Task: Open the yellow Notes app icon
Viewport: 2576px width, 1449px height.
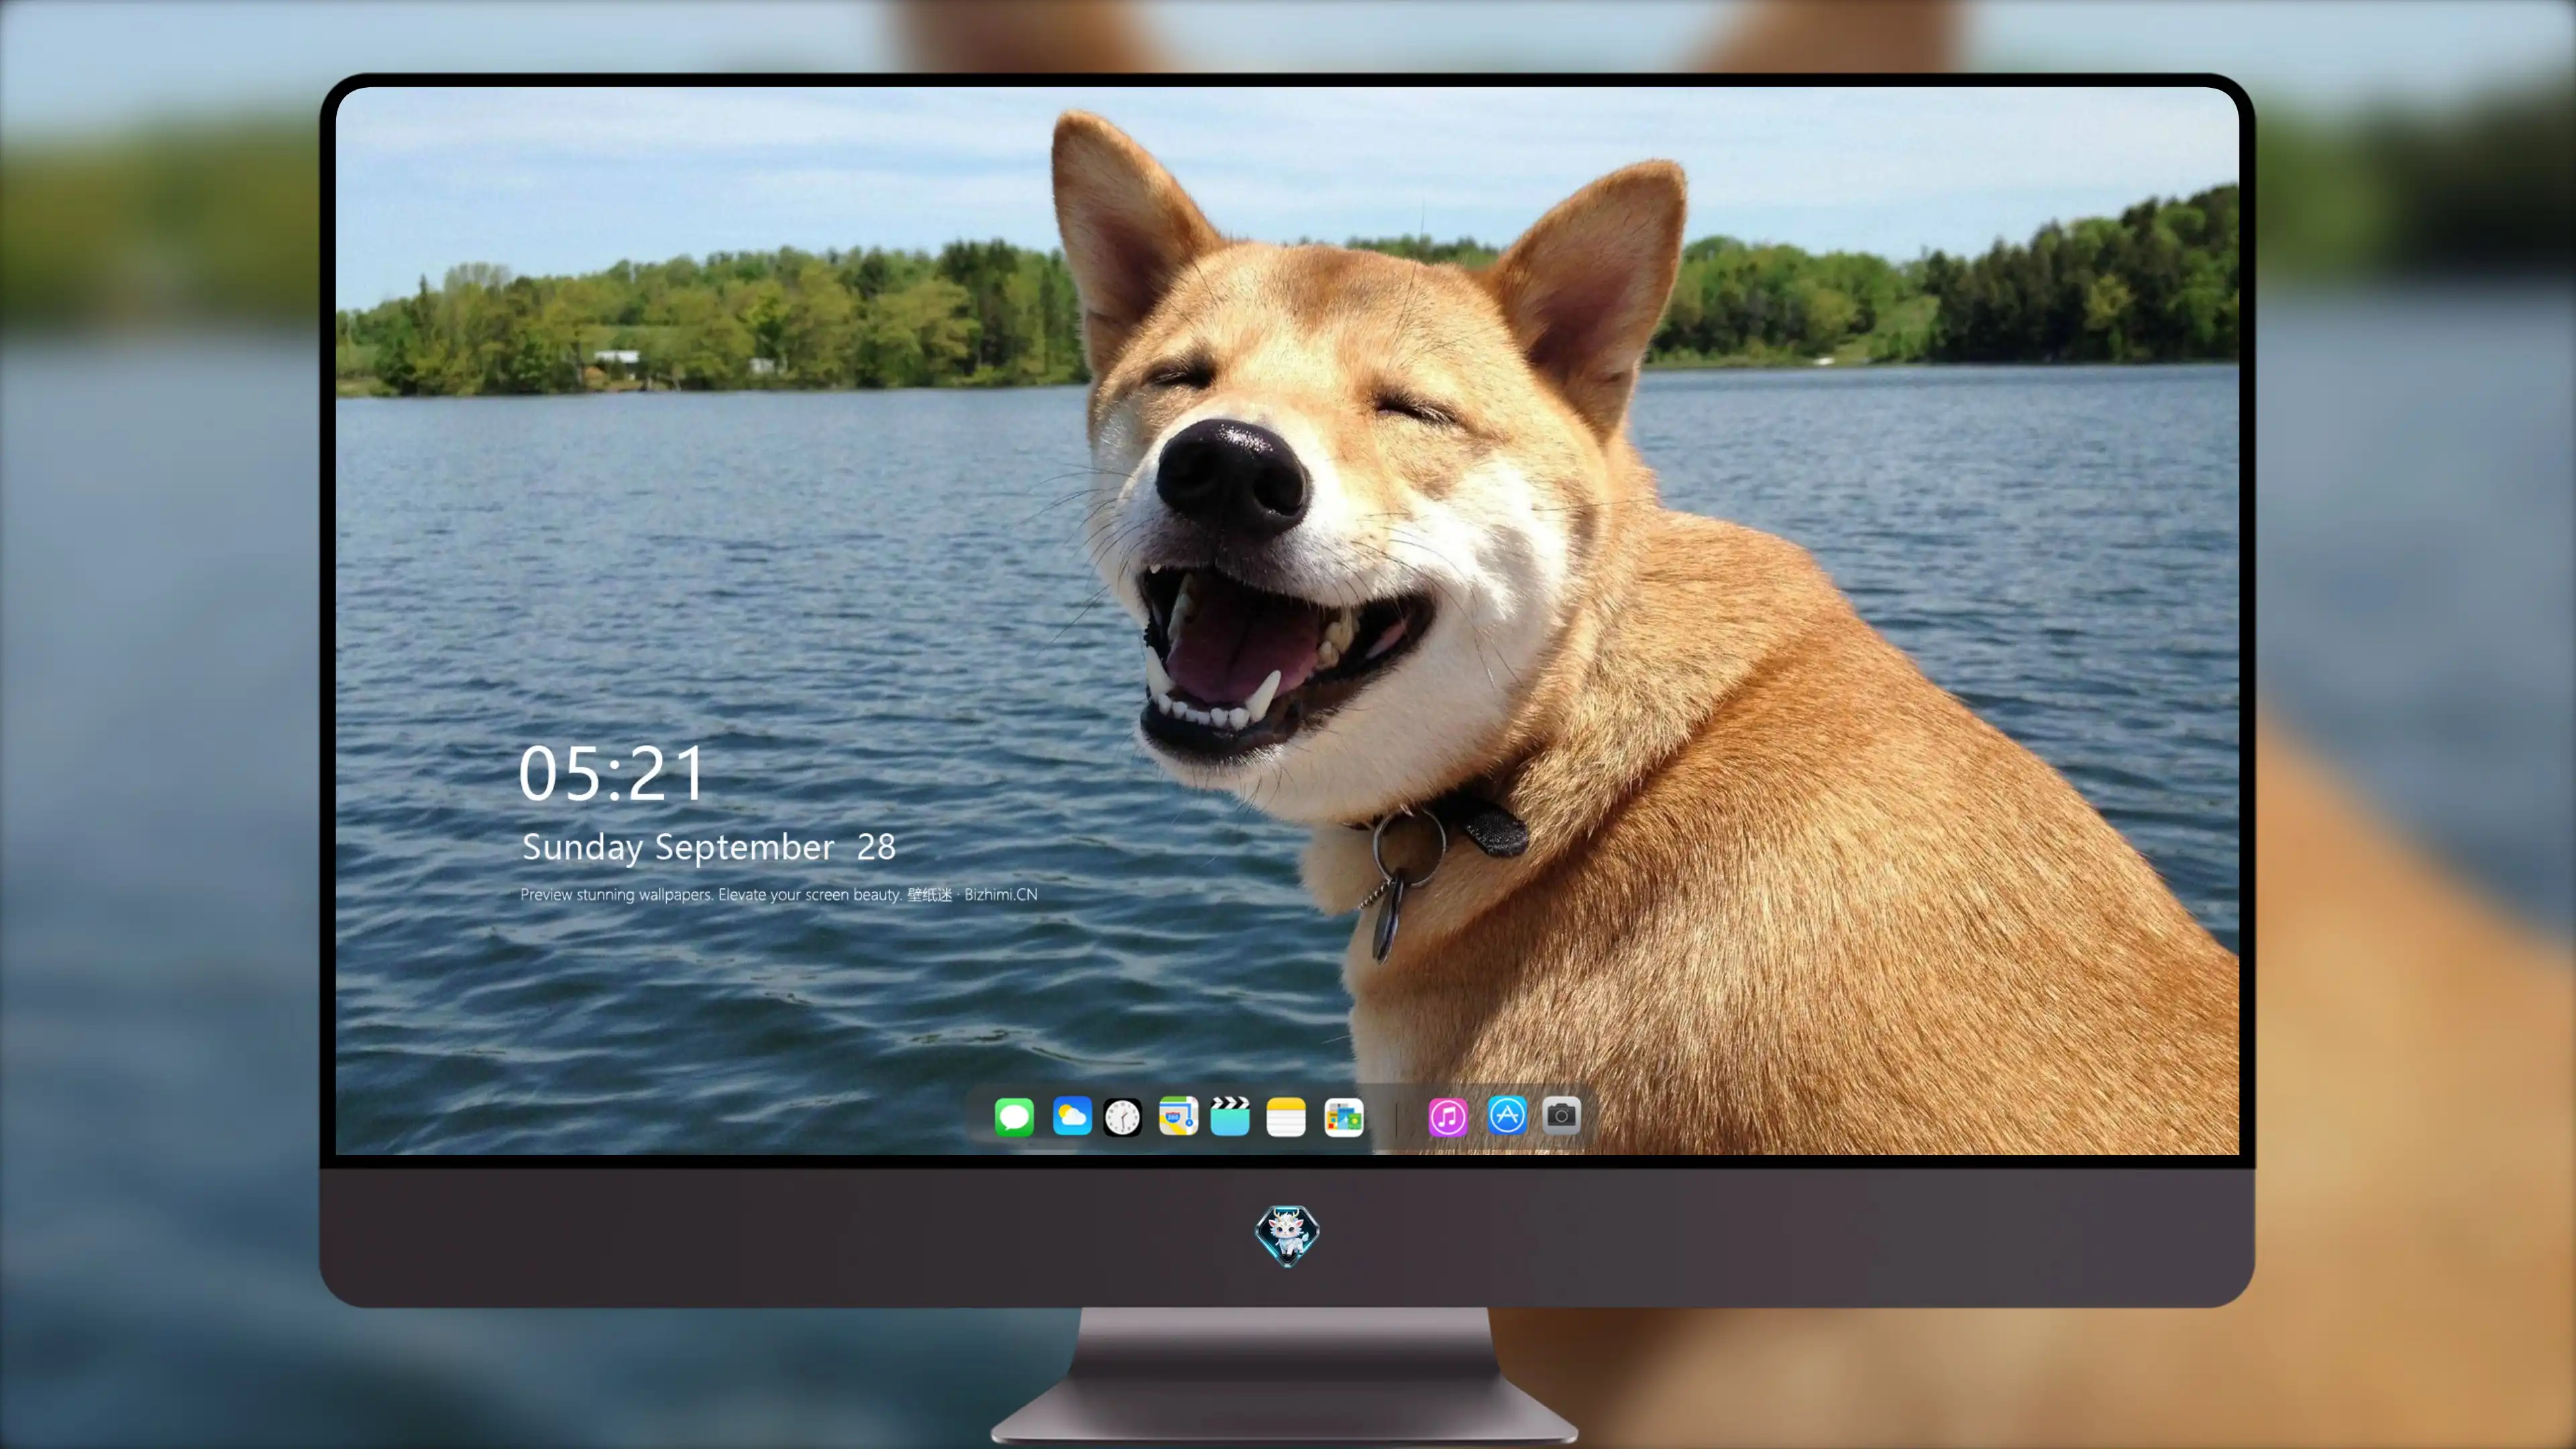Action: pos(1286,1117)
